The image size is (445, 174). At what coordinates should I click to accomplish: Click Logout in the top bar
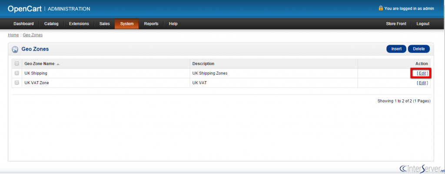[x=423, y=24]
